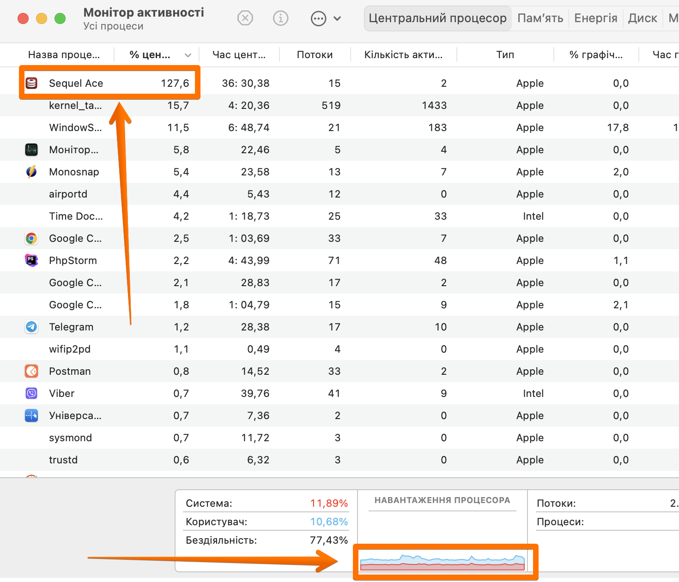Click the "Тип" column header
Screen dimensions: 679x582
[505, 54]
